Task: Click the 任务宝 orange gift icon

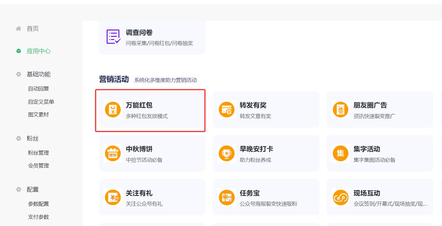Action: [x=226, y=197]
